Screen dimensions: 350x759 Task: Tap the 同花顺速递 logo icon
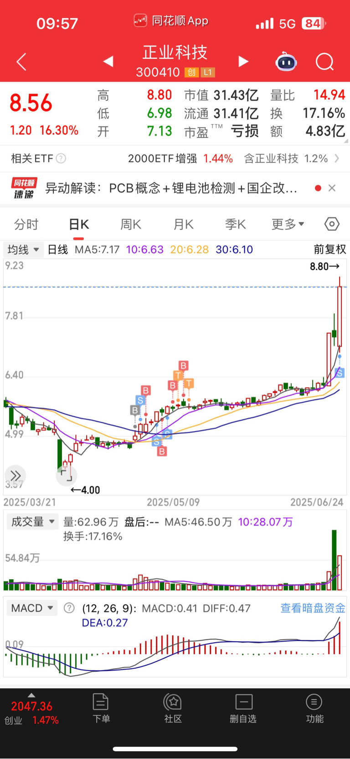(24, 188)
